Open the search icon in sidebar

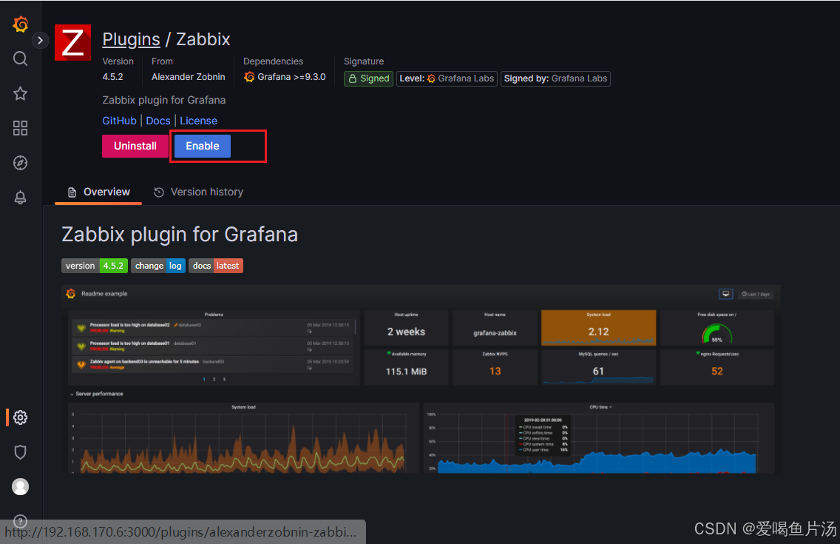click(21, 58)
